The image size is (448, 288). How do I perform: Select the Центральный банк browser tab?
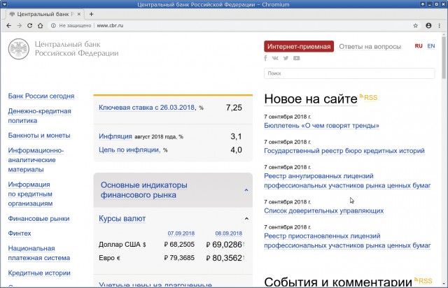pos(44,14)
